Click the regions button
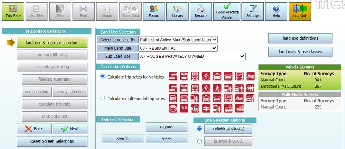Image resolution: width=345 pixels, height=149 pixels. [166, 127]
